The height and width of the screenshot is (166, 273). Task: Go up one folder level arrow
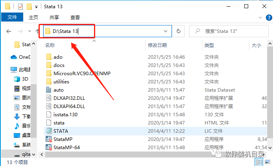click(x=37, y=31)
